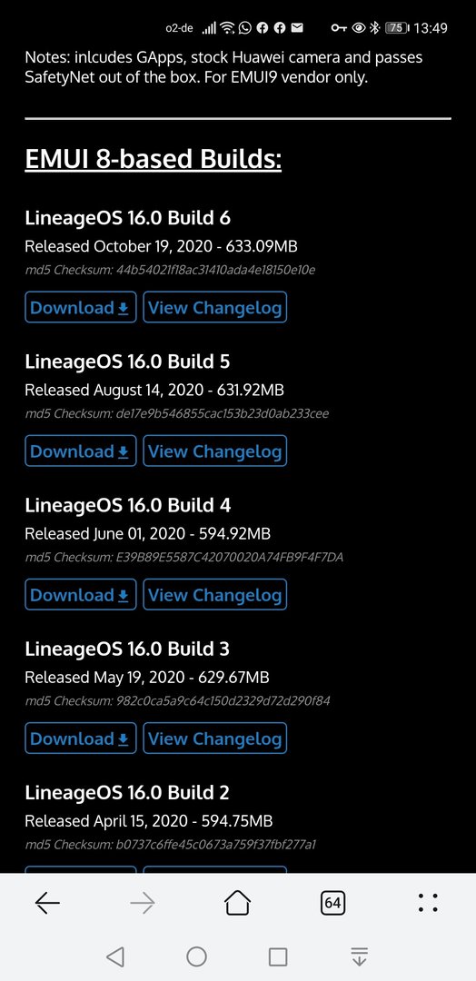Download LineageOS 16.0 Build 5
476x981 pixels.
pyautogui.click(x=81, y=451)
